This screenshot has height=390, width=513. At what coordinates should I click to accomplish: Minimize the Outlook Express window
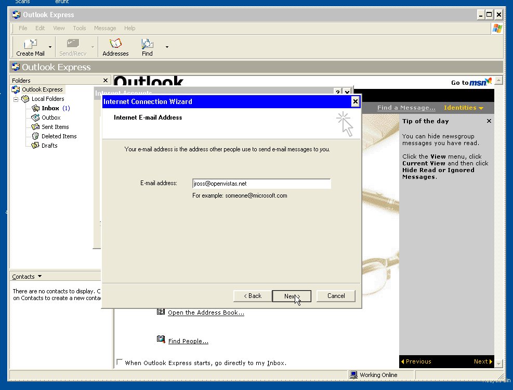(x=480, y=15)
